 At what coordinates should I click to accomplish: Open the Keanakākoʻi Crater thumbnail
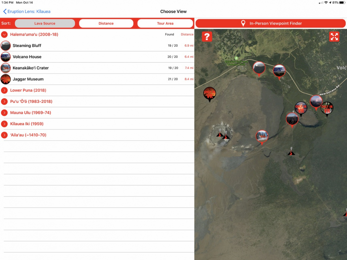pyautogui.click(x=6, y=68)
